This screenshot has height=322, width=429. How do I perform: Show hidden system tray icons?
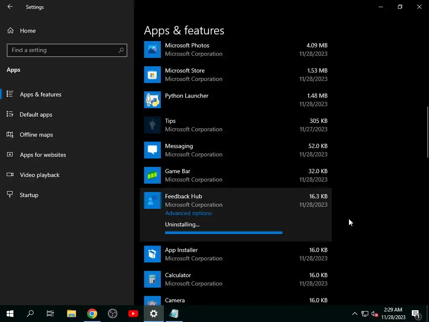(354, 314)
